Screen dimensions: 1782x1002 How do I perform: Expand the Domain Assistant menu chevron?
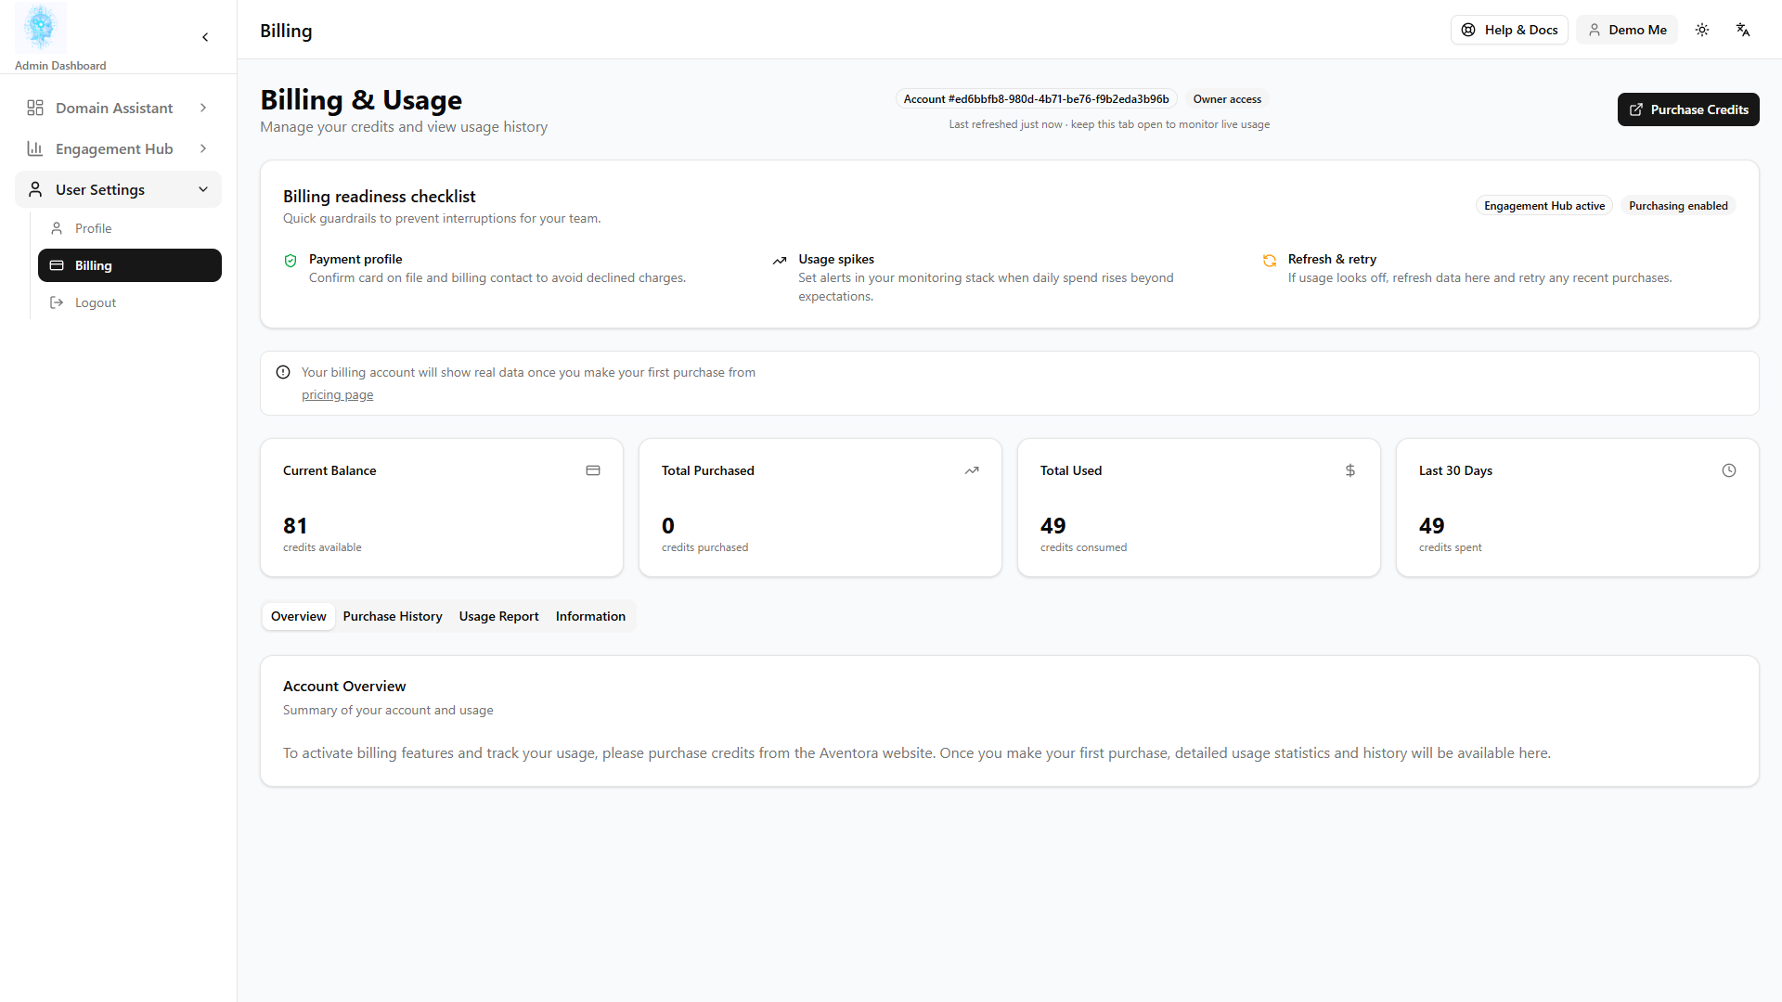pyautogui.click(x=203, y=108)
